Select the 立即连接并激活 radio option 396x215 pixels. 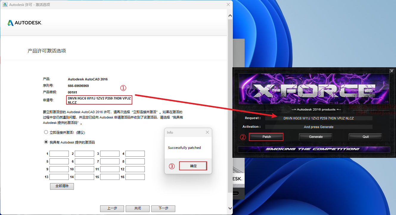pyautogui.click(x=46, y=132)
